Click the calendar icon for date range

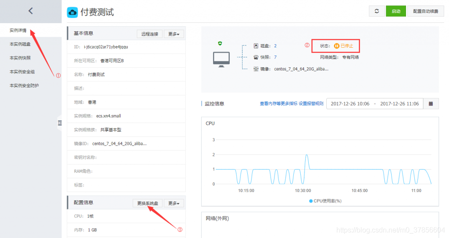(431, 104)
